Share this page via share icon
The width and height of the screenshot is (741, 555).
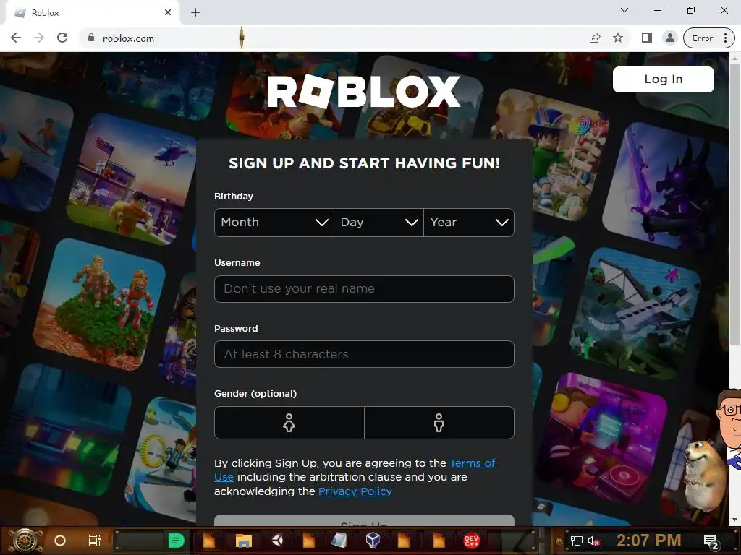595,38
